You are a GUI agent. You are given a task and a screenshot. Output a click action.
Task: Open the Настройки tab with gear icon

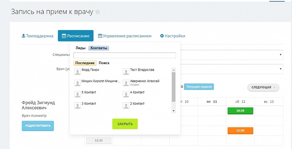pos(172,36)
